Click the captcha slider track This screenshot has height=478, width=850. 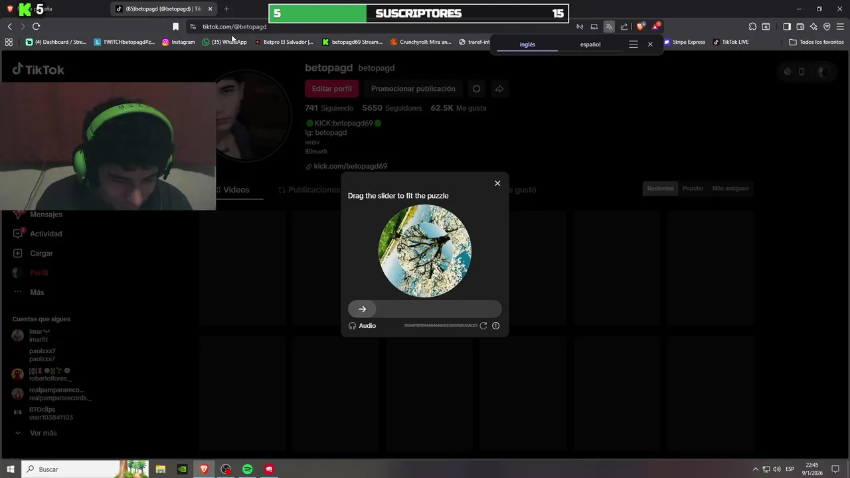(x=425, y=309)
